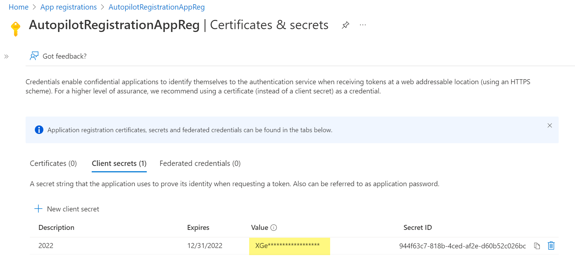
Task: Add a New client secret
Action: click(67, 209)
